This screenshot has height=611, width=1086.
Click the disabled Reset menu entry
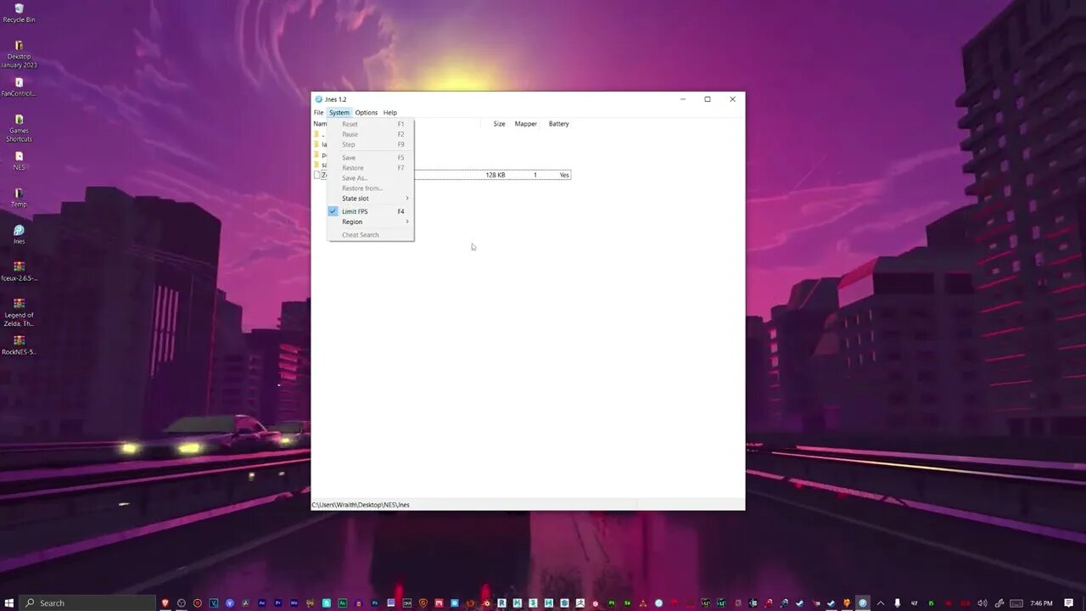[370, 124]
